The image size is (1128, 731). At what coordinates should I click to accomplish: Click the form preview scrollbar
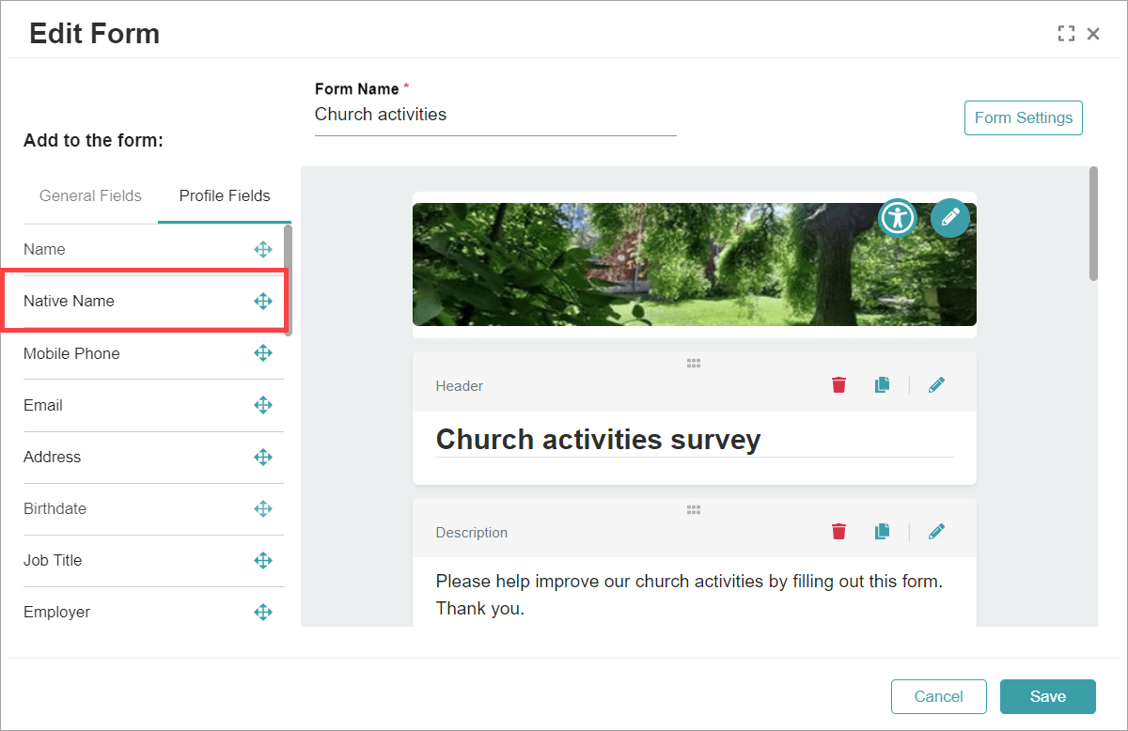coord(1093,224)
